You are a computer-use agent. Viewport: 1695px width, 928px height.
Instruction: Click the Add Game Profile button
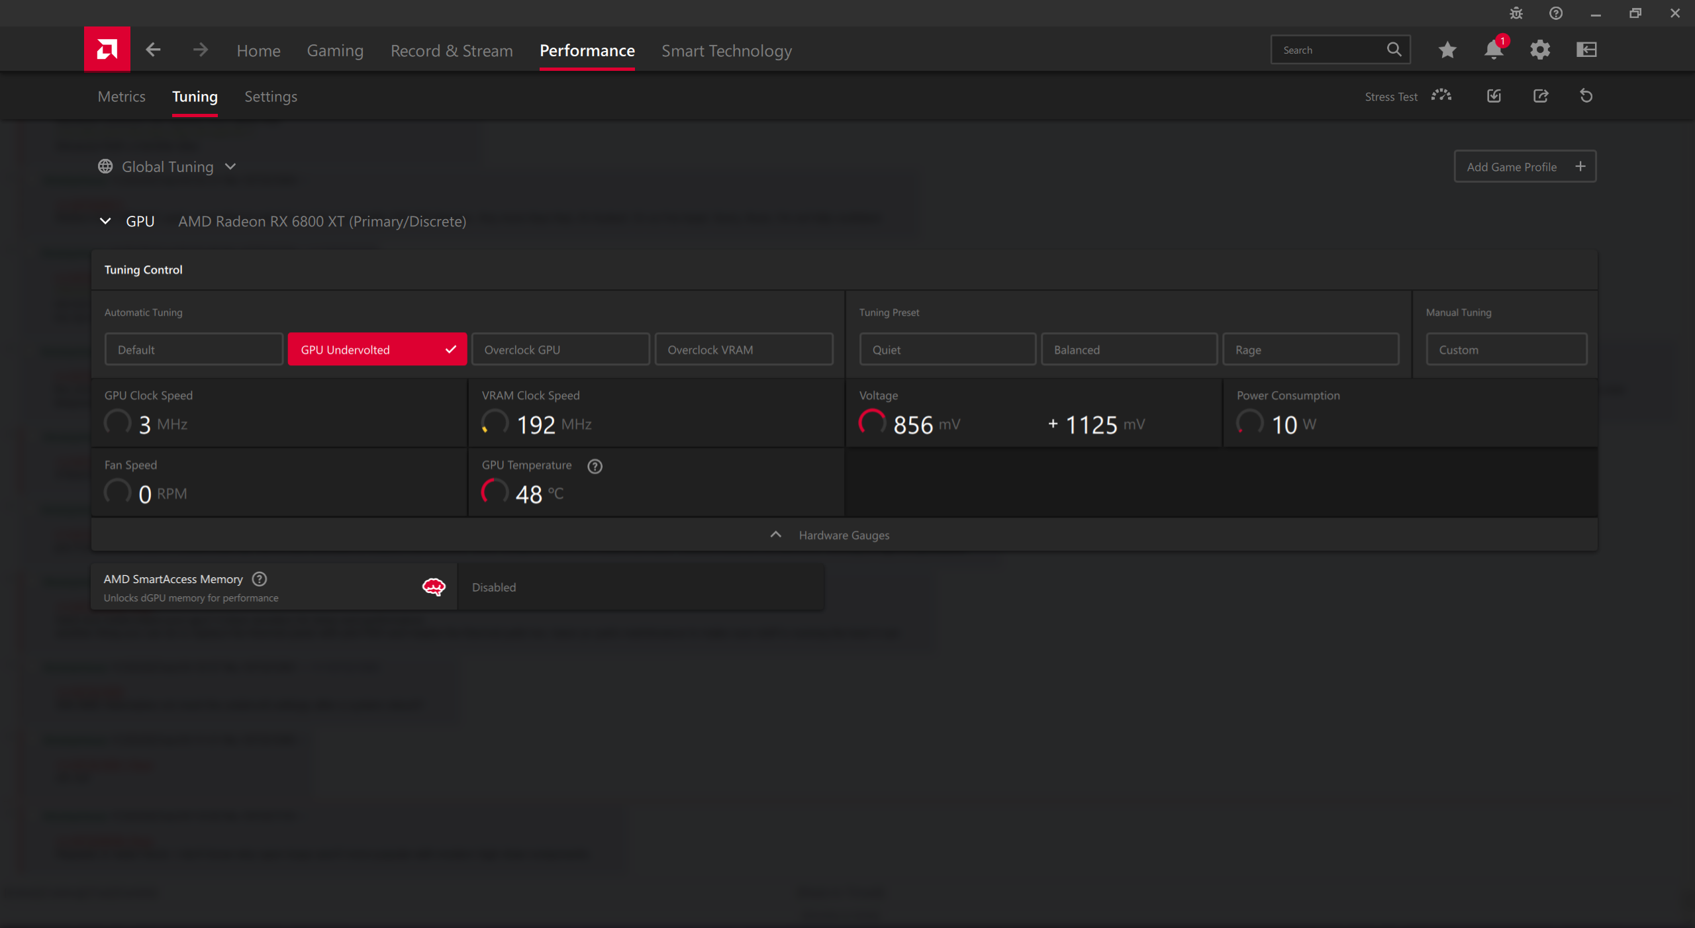(x=1524, y=167)
